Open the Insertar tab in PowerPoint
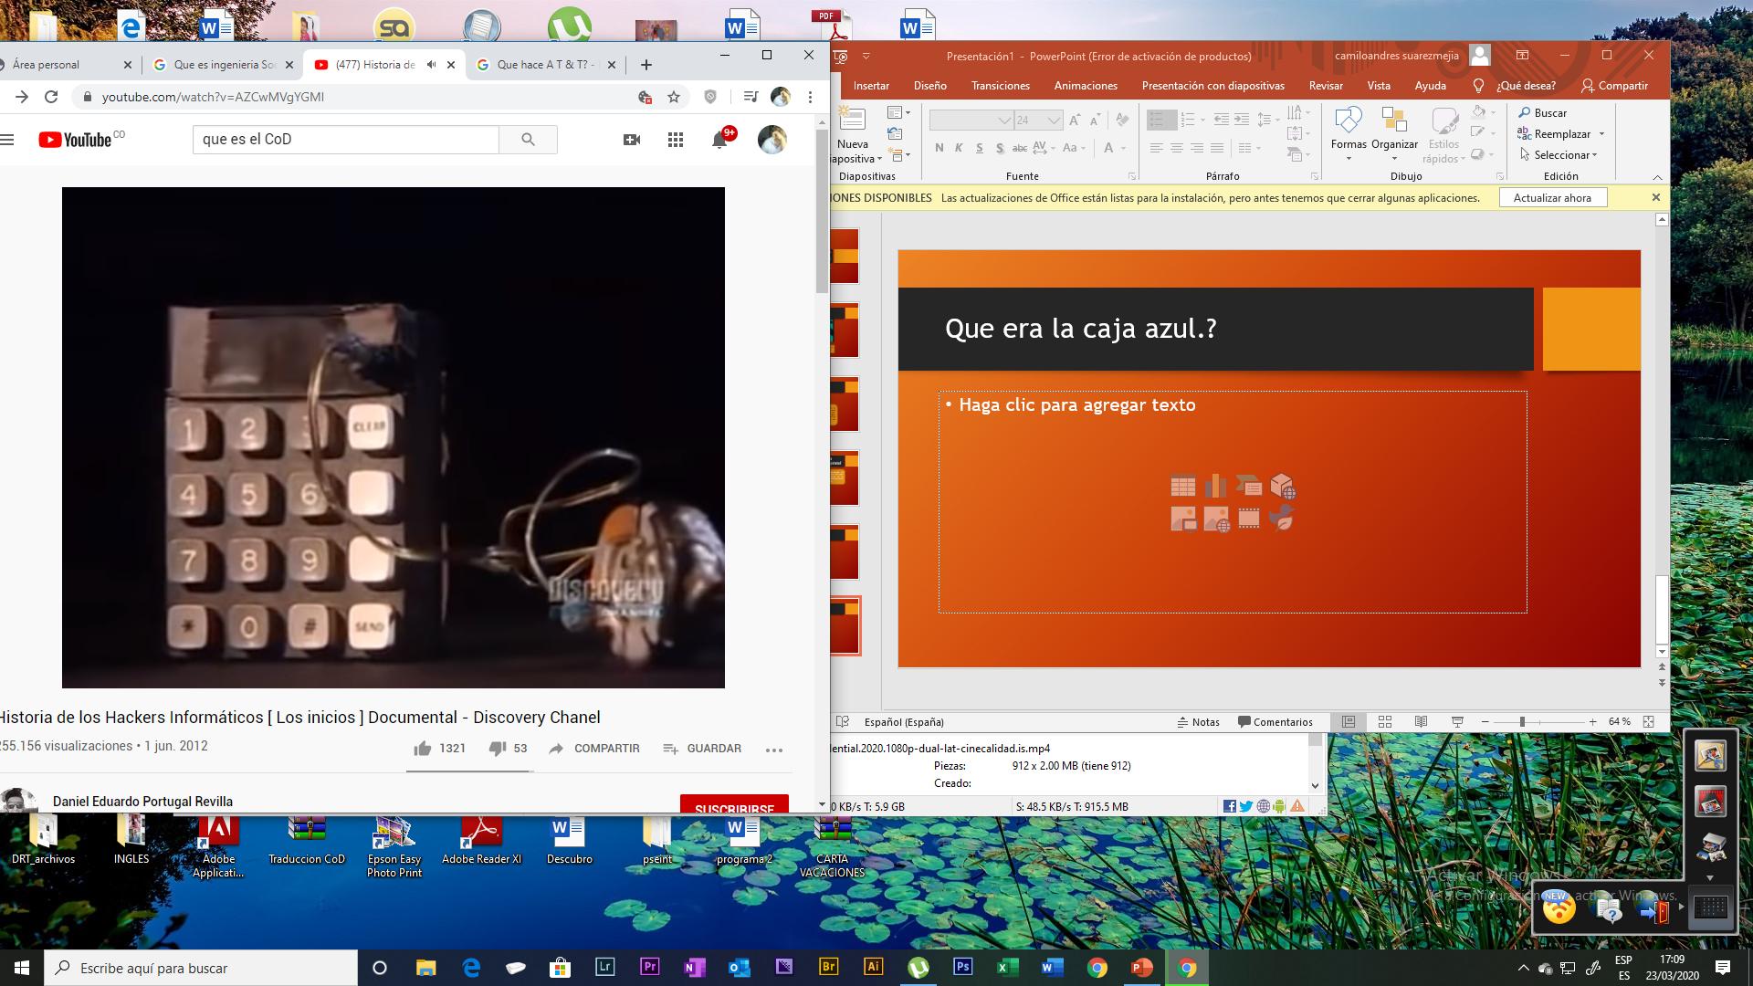This screenshot has height=986, width=1753. click(x=871, y=86)
